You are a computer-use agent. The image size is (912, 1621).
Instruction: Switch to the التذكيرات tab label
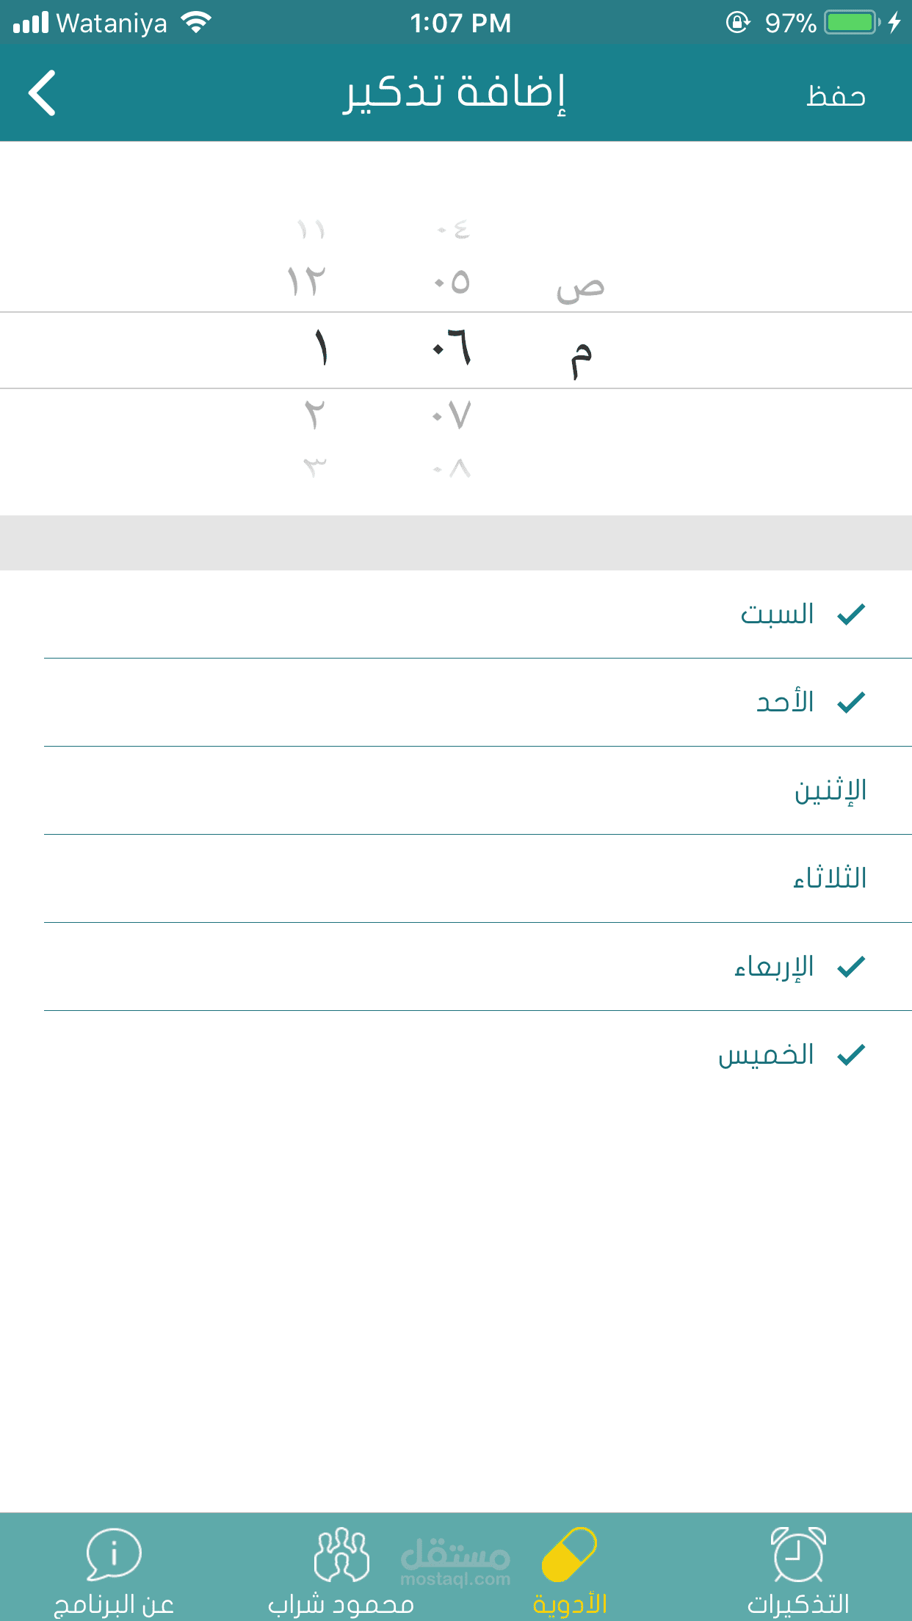pos(798,1604)
